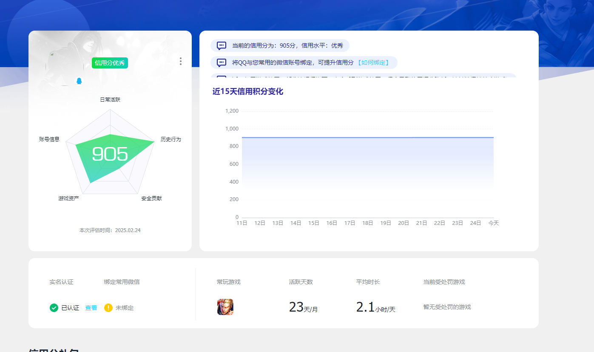The width and height of the screenshot is (594, 352).
Task: Click the 11日 x-axis date label
Action: (x=242, y=223)
